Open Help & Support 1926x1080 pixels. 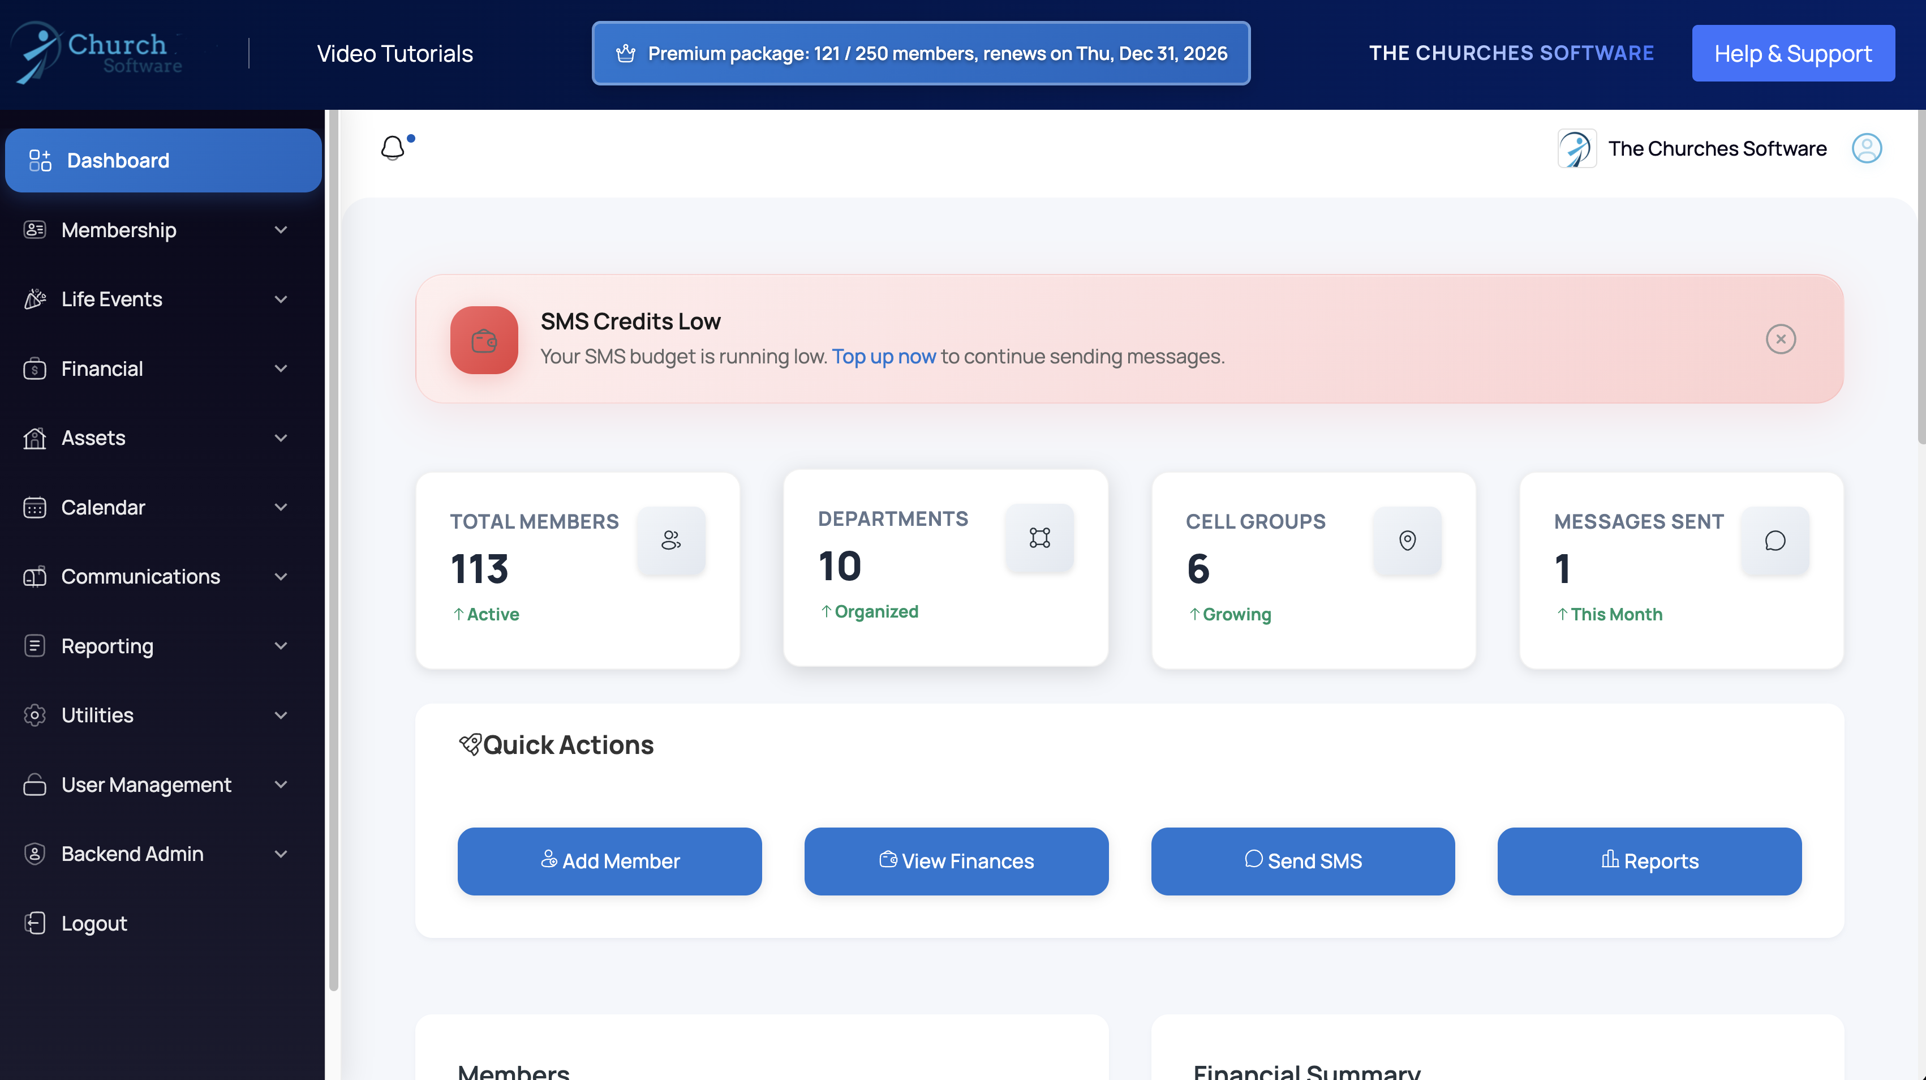click(1793, 53)
